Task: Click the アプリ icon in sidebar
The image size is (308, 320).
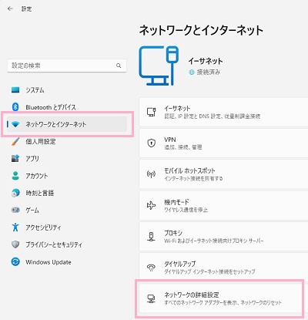Action: click(15, 158)
